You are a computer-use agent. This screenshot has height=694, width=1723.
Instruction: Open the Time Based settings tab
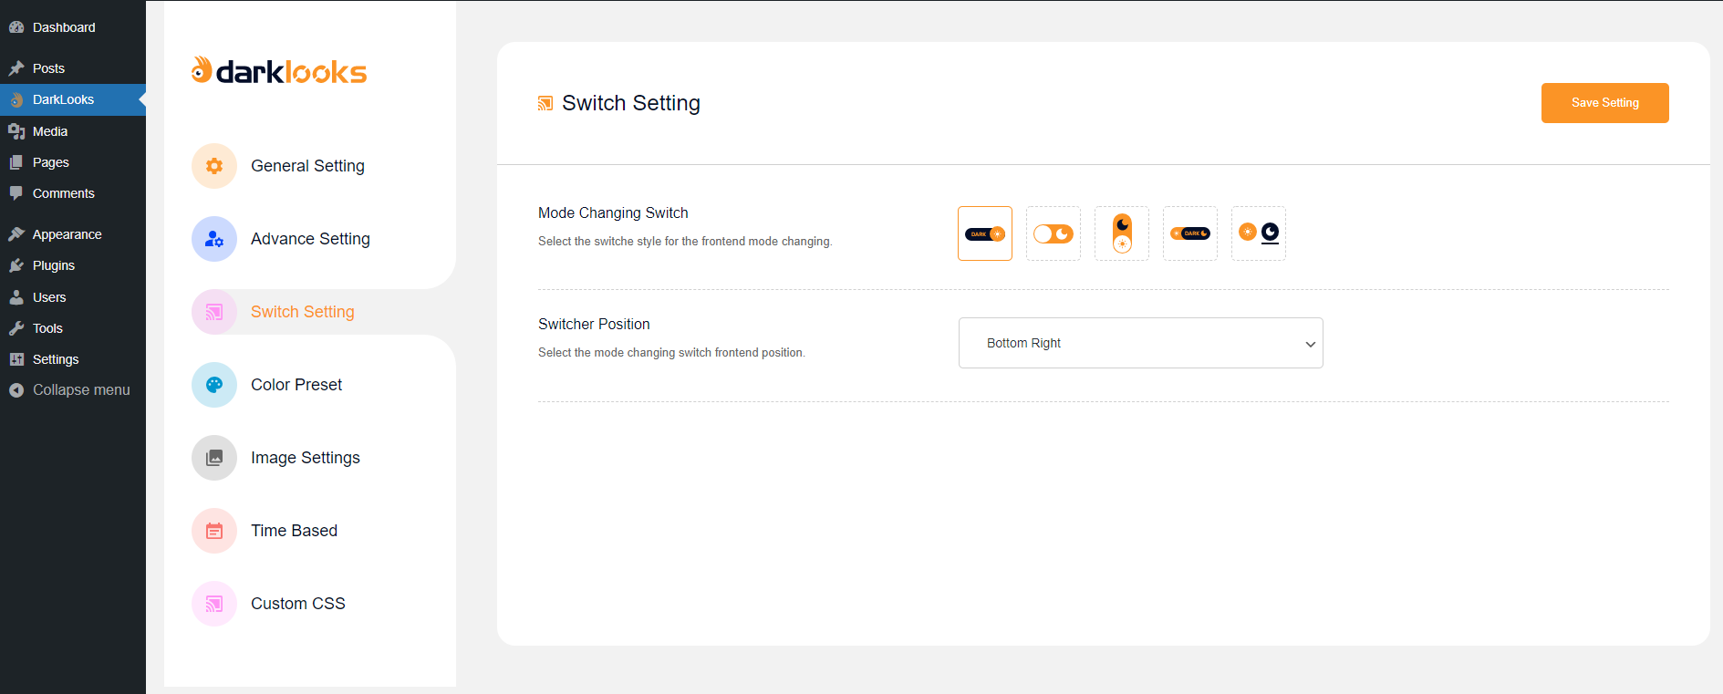click(x=294, y=531)
